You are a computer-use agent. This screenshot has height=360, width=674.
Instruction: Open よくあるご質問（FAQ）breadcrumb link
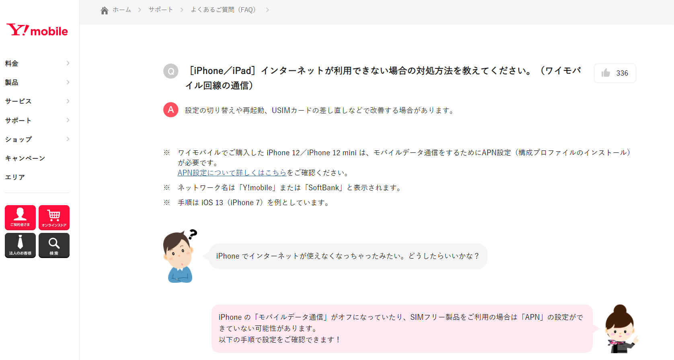click(x=223, y=10)
